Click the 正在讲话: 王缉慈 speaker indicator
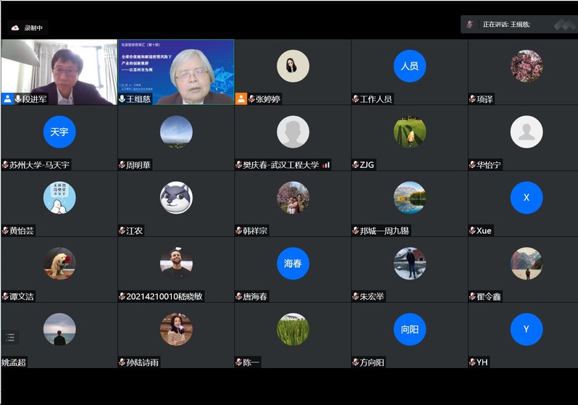This screenshot has width=578, height=405. [506, 25]
